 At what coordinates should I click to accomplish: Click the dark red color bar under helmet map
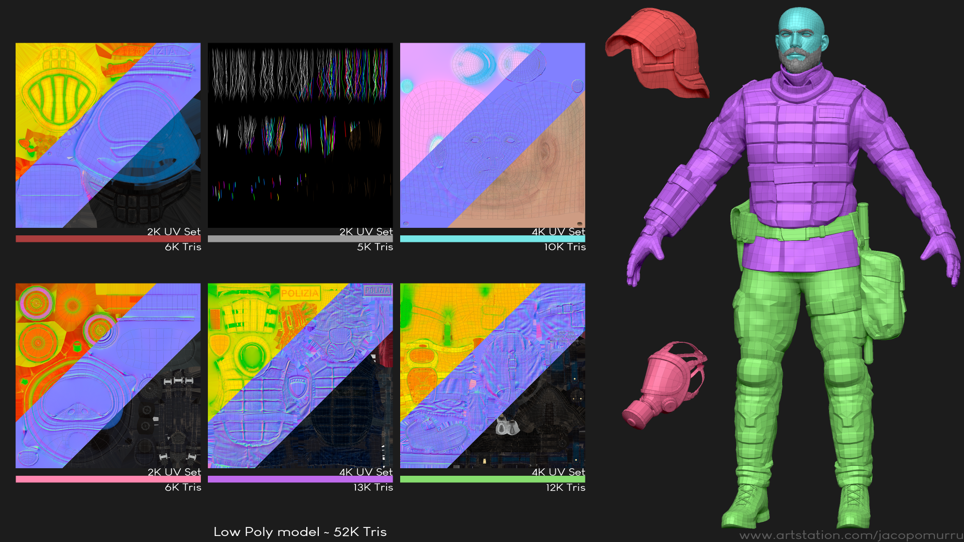coord(108,239)
